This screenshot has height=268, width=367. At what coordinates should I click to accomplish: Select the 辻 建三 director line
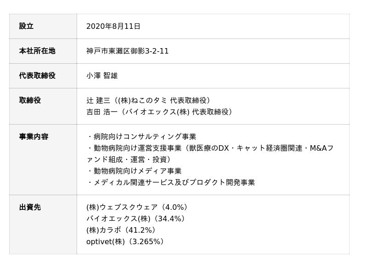tap(149, 100)
